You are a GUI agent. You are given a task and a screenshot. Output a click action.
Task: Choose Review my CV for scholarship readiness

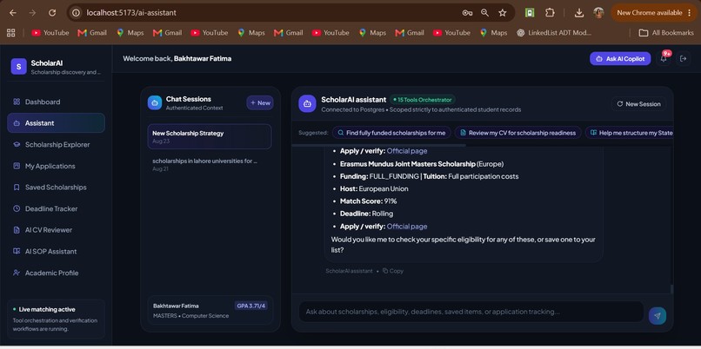pyautogui.click(x=517, y=133)
